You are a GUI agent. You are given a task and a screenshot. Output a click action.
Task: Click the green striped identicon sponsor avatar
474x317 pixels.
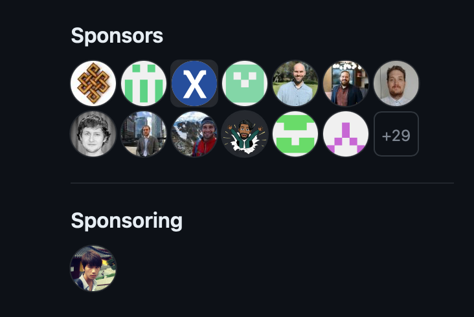coord(144,83)
